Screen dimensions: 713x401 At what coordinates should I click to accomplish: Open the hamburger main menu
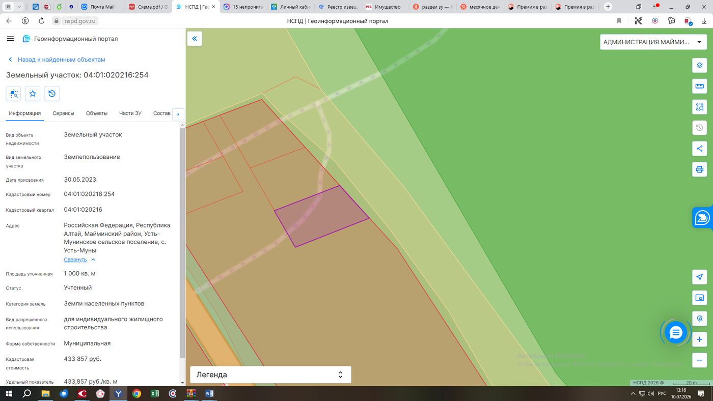10,39
